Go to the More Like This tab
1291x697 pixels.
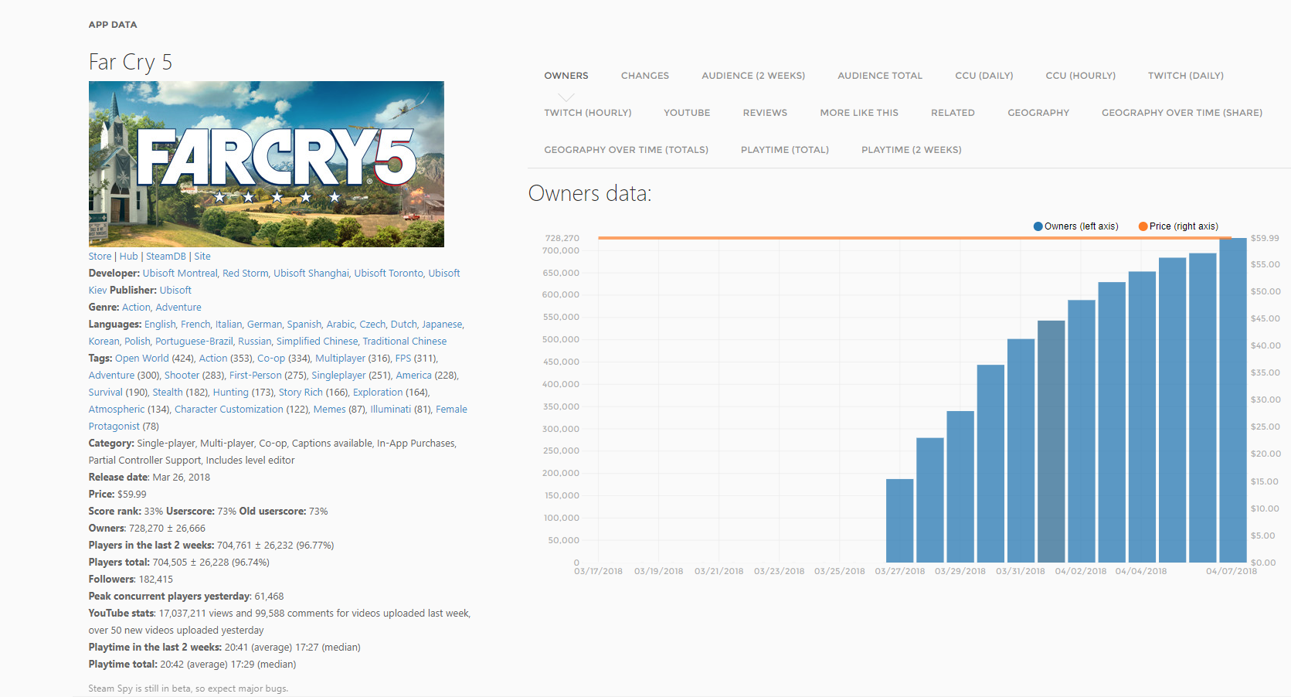tap(859, 113)
